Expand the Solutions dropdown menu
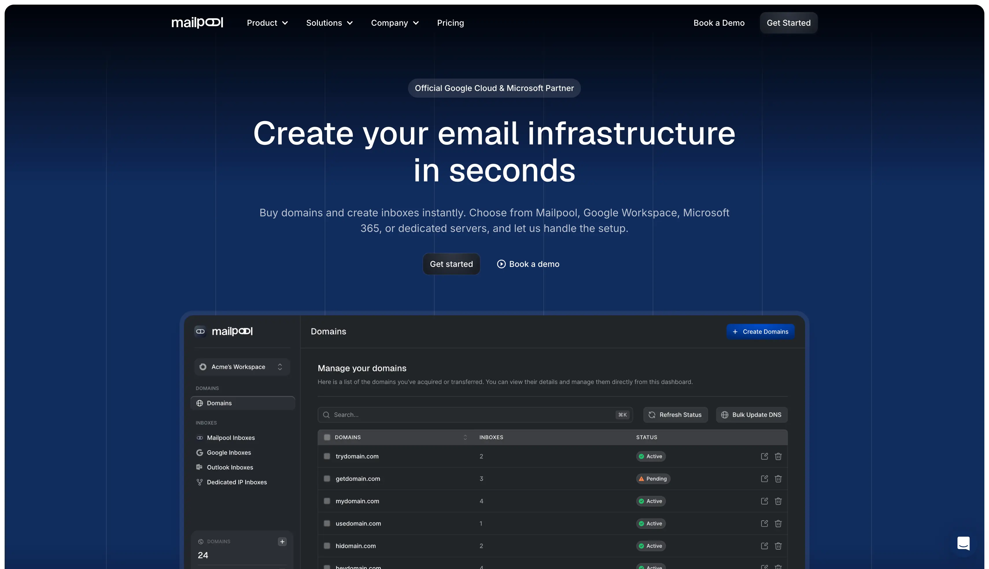Viewport: 989px width, 569px height. click(x=329, y=23)
